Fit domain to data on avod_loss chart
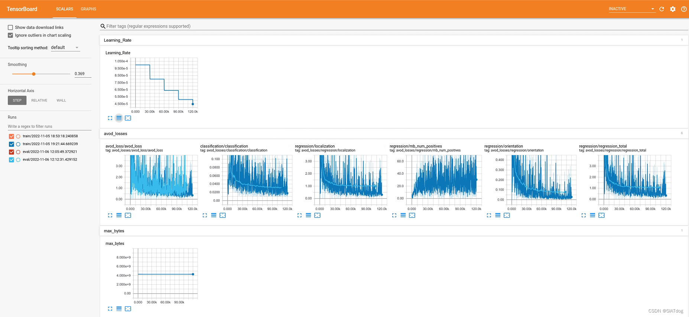Image resolution: width=689 pixels, height=317 pixels. 128,216
